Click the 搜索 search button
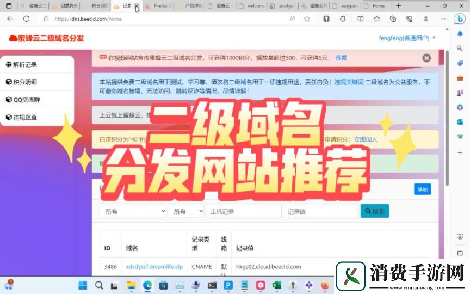 pos(375,211)
